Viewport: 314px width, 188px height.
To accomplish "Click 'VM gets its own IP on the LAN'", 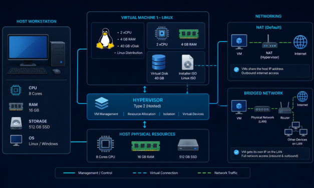I will click(261, 152).
